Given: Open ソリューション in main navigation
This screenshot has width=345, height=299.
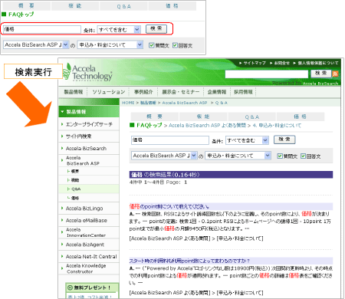Looking at the screenshot, I should (109, 92).
